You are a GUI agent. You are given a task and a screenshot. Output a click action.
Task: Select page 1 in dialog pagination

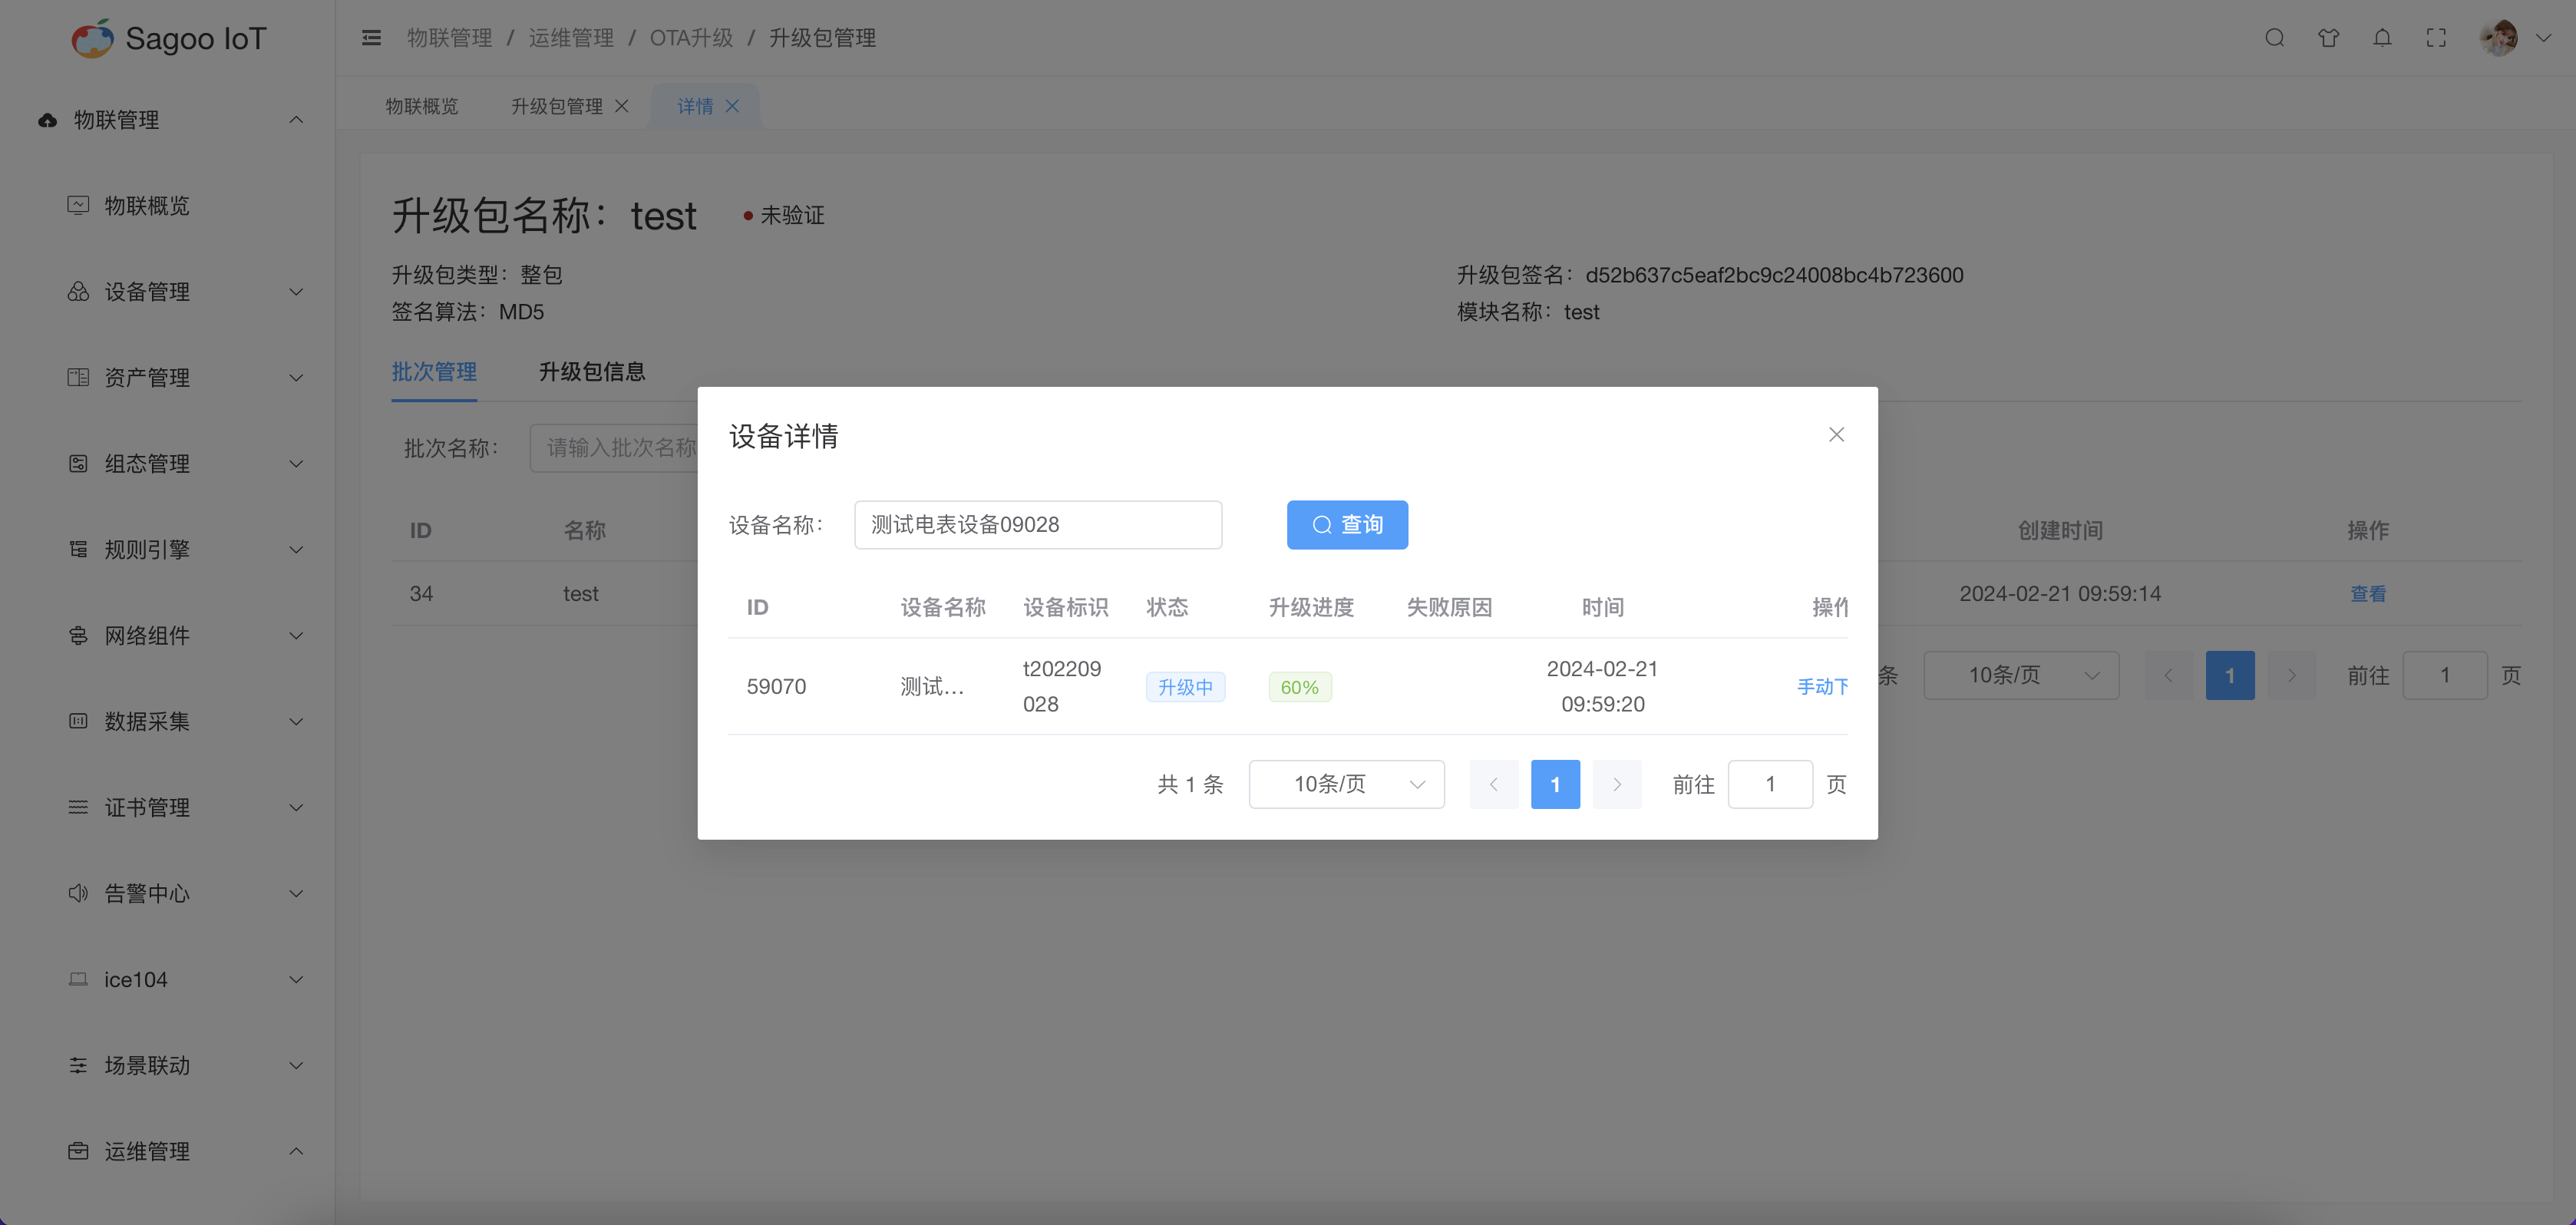[x=1555, y=784]
